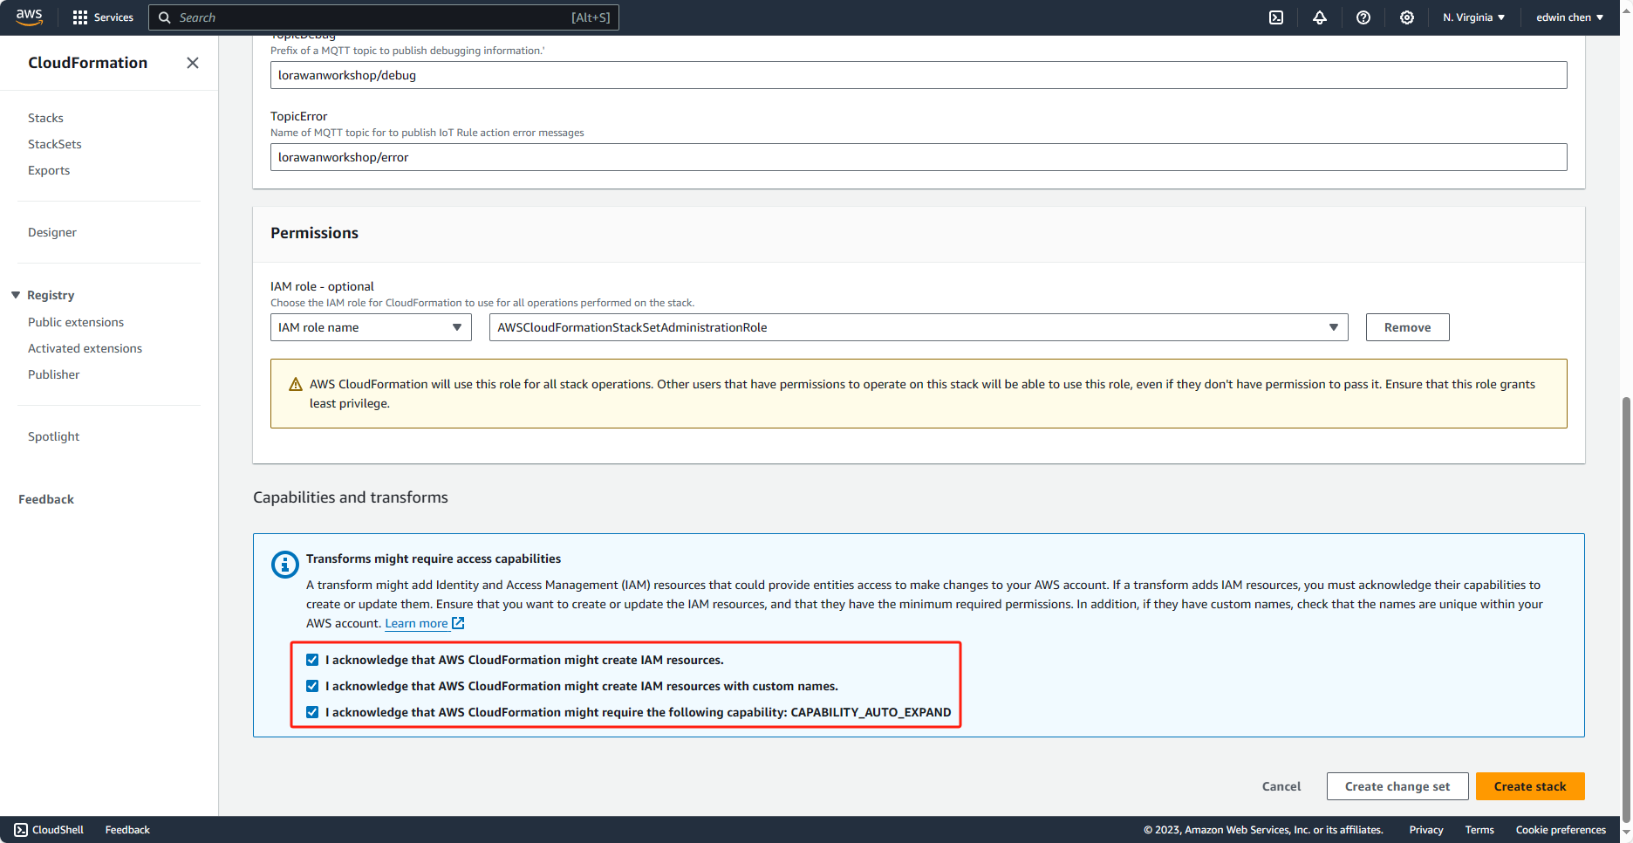Click the warning triangle in the role alert
Image resolution: width=1633 pixels, height=843 pixels.
point(296,385)
